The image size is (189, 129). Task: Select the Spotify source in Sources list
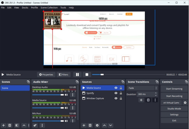tap(102, 93)
